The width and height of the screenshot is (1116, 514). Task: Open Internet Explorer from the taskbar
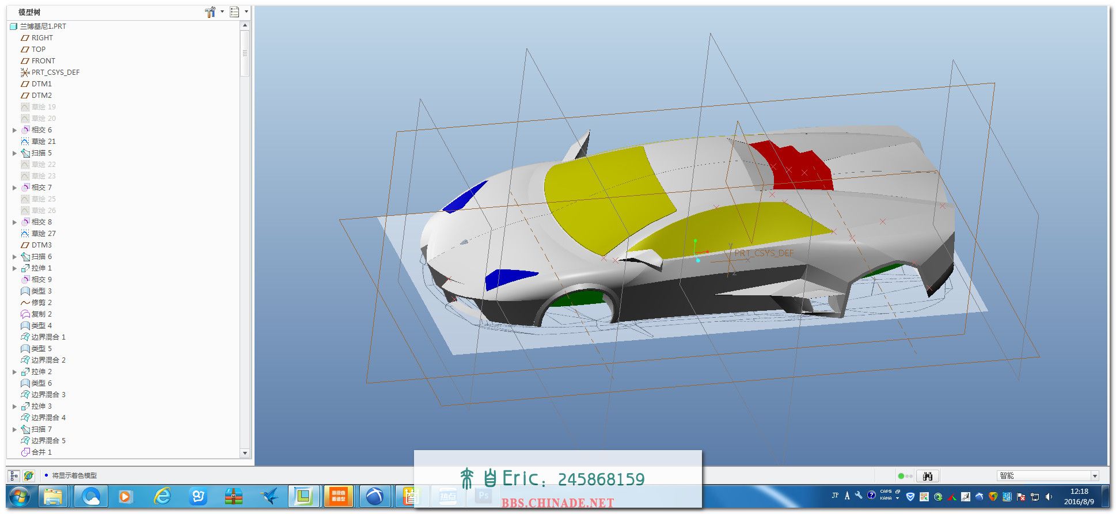click(162, 496)
